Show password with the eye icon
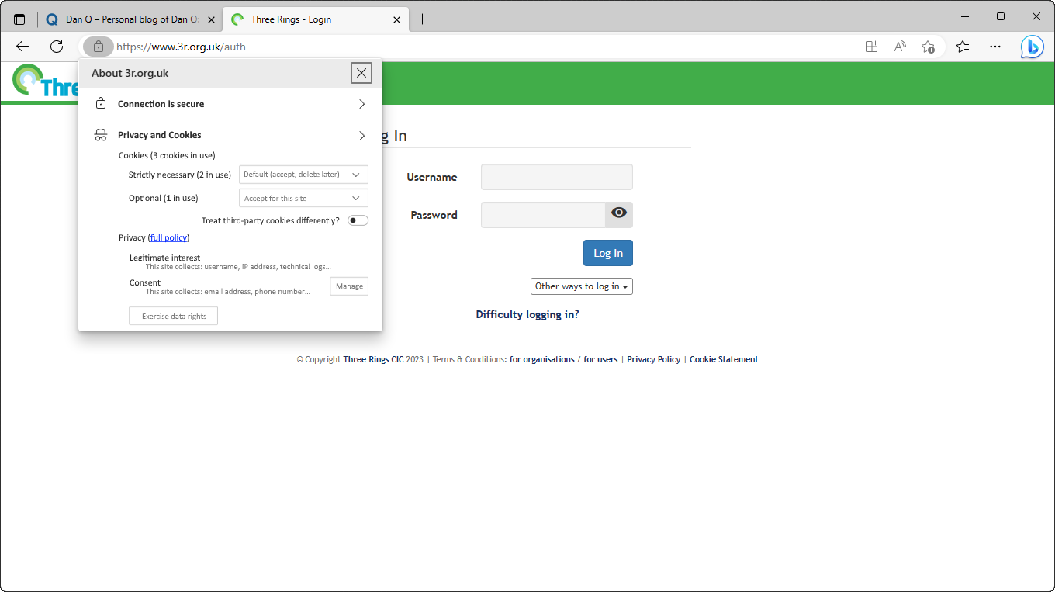The image size is (1055, 592). coord(619,213)
